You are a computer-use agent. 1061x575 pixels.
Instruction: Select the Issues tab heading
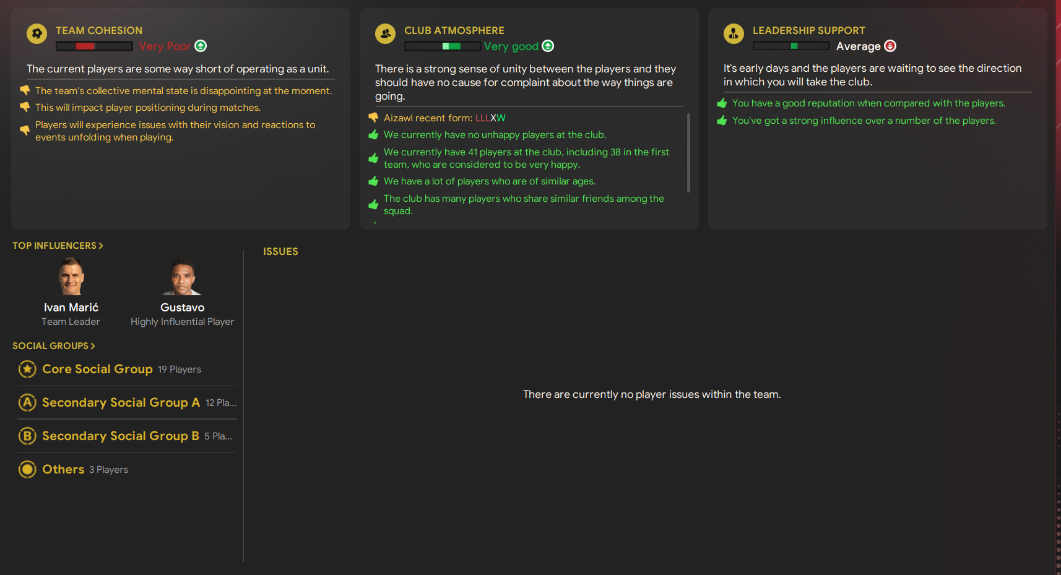coord(280,251)
